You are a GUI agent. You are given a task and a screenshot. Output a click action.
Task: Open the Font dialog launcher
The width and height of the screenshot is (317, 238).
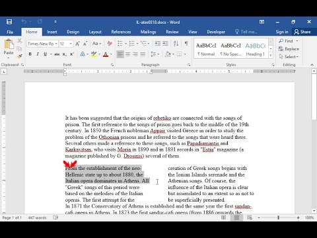112,65
